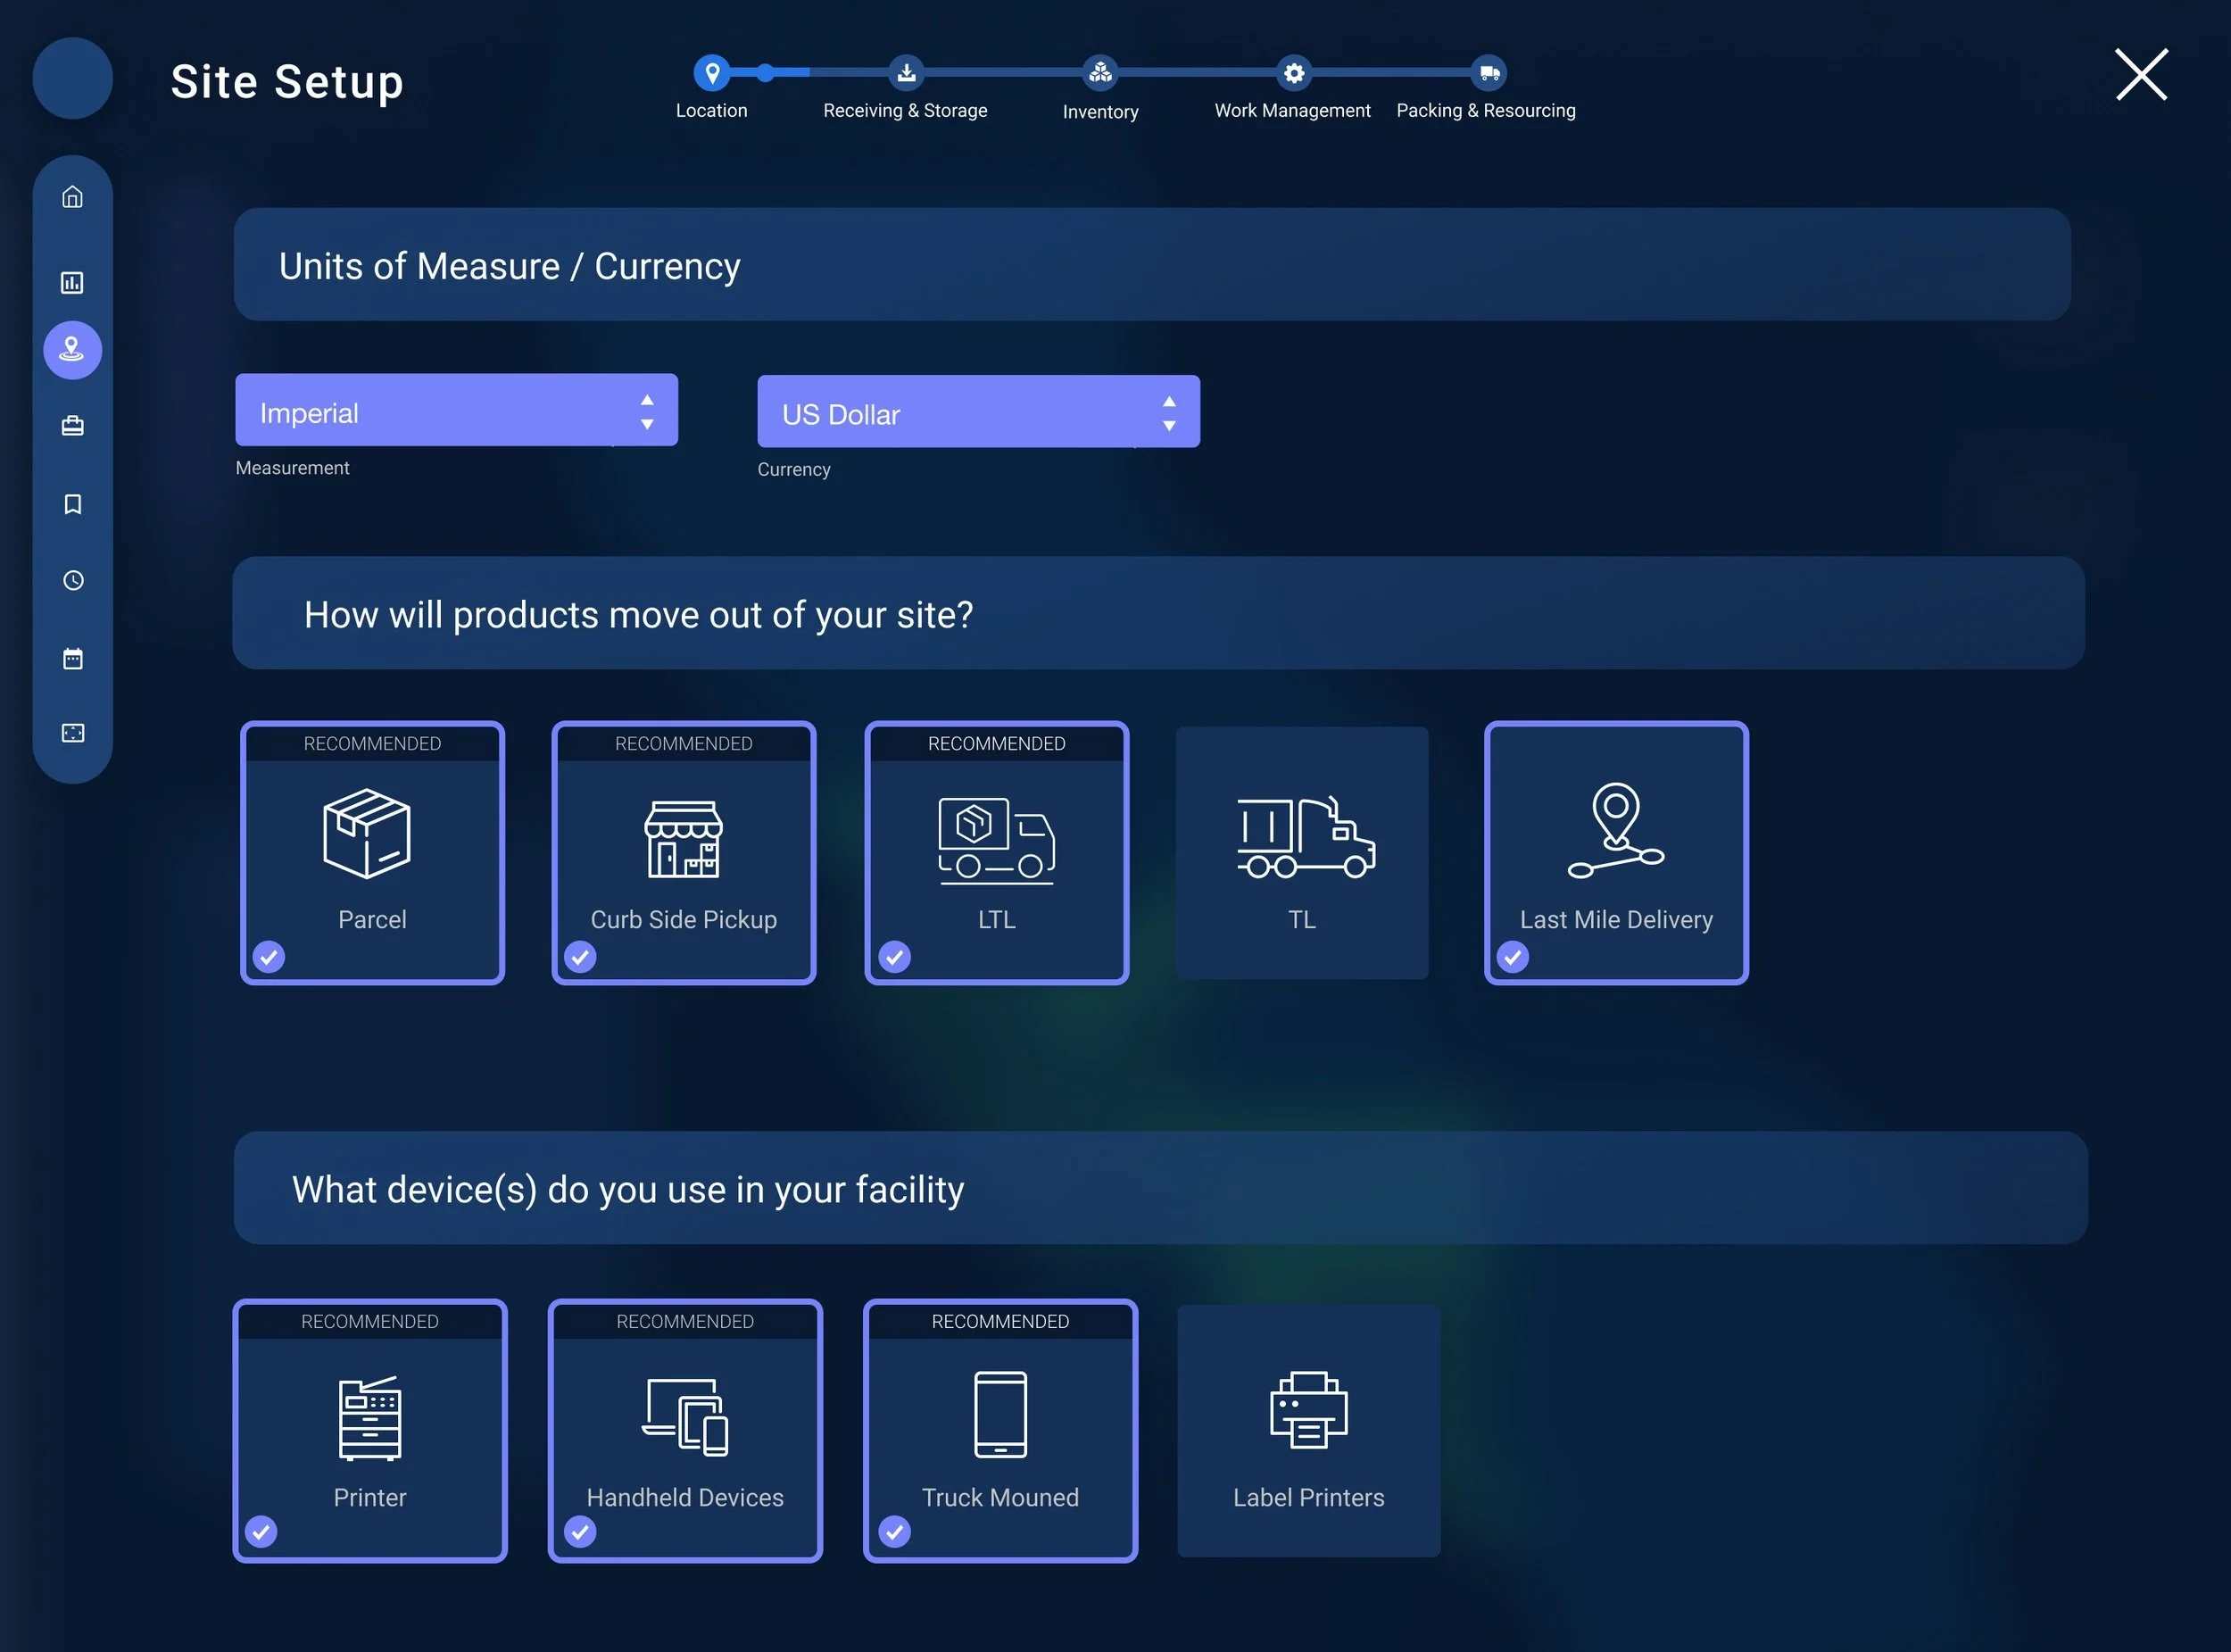
Task: Uncheck the Parcel shipping option
Action: pos(269,957)
